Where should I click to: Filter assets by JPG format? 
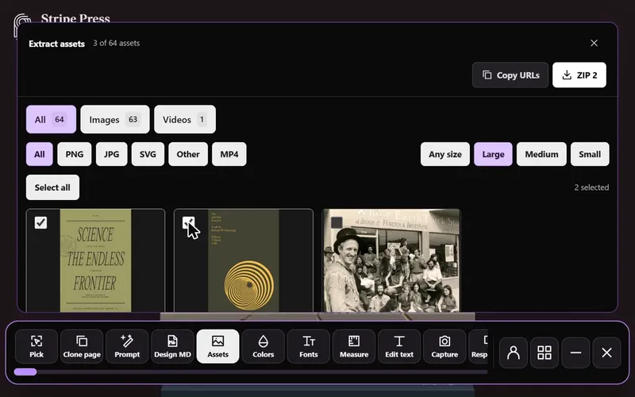tap(111, 154)
